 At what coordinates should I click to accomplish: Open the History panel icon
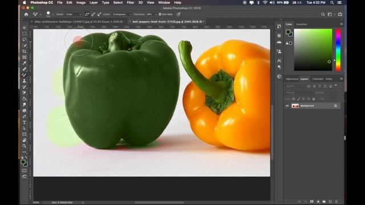pos(279,26)
